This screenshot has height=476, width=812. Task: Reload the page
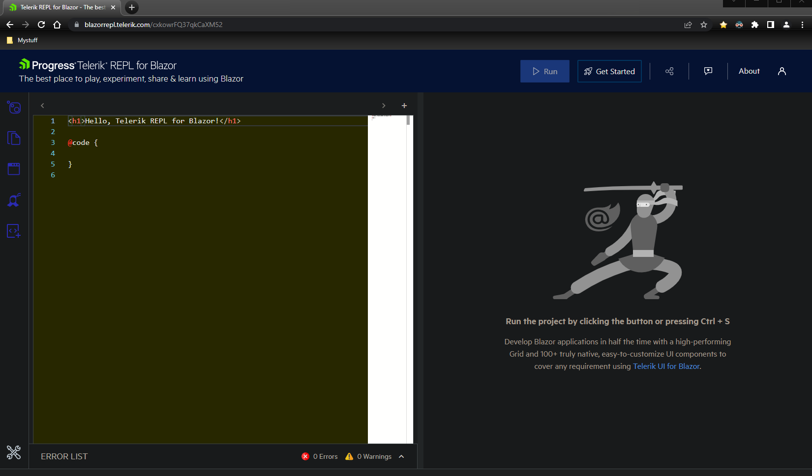click(41, 25)
